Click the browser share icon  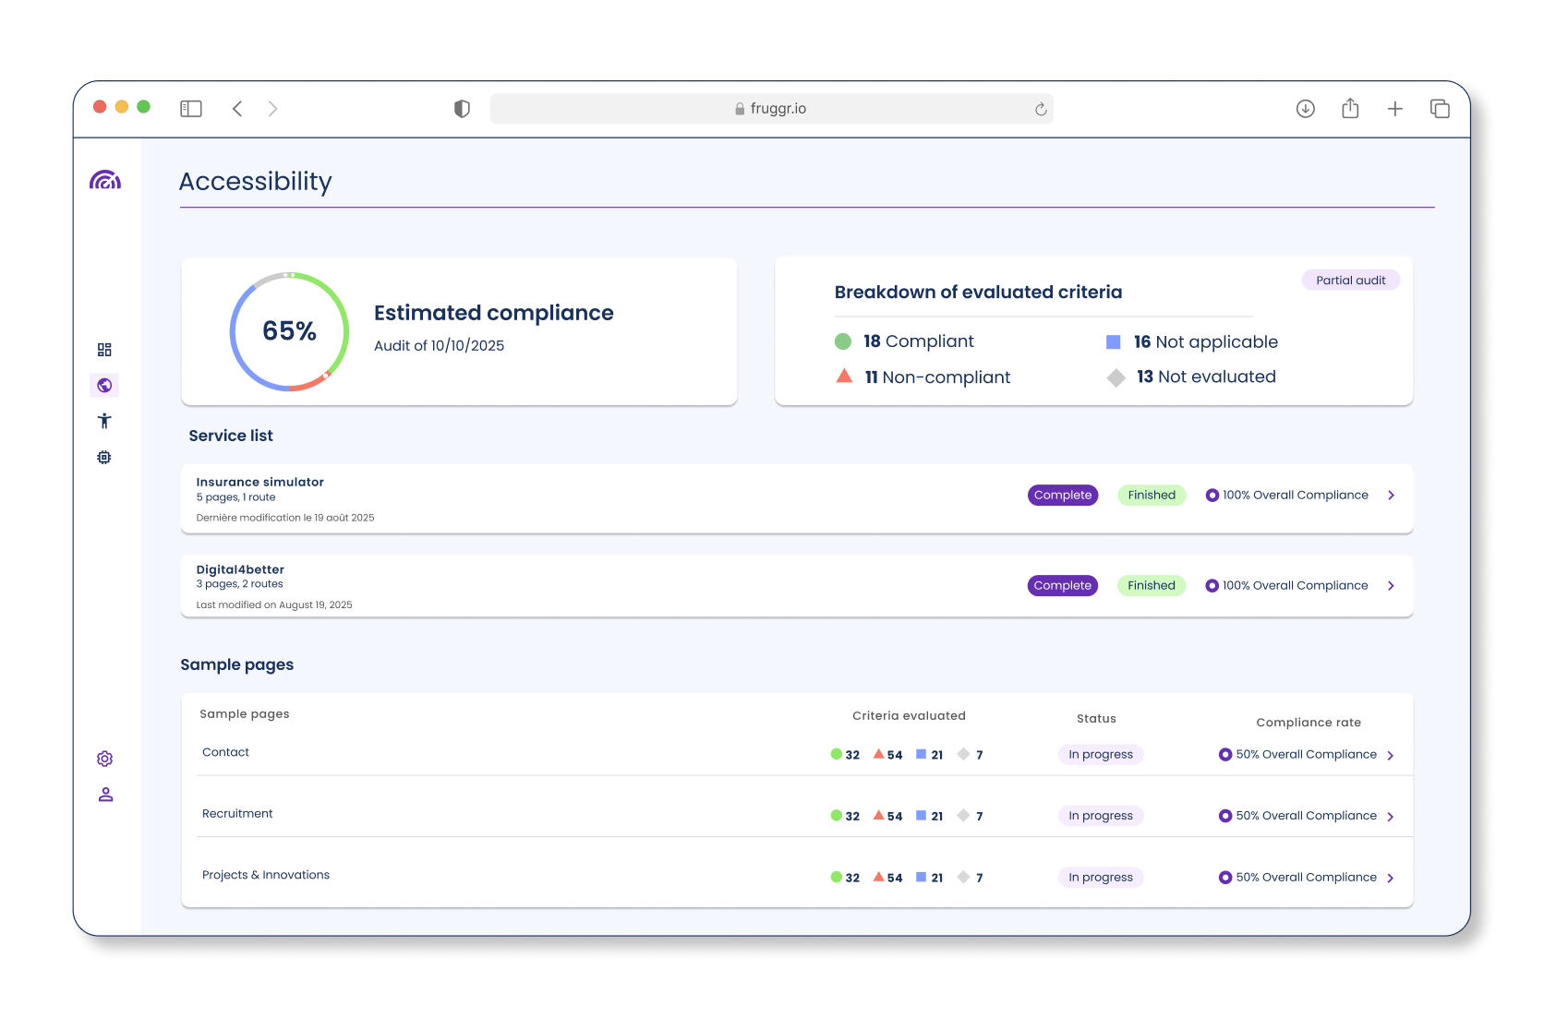coord(1350,109)
